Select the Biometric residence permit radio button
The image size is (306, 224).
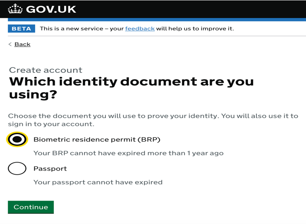point(17,139)
